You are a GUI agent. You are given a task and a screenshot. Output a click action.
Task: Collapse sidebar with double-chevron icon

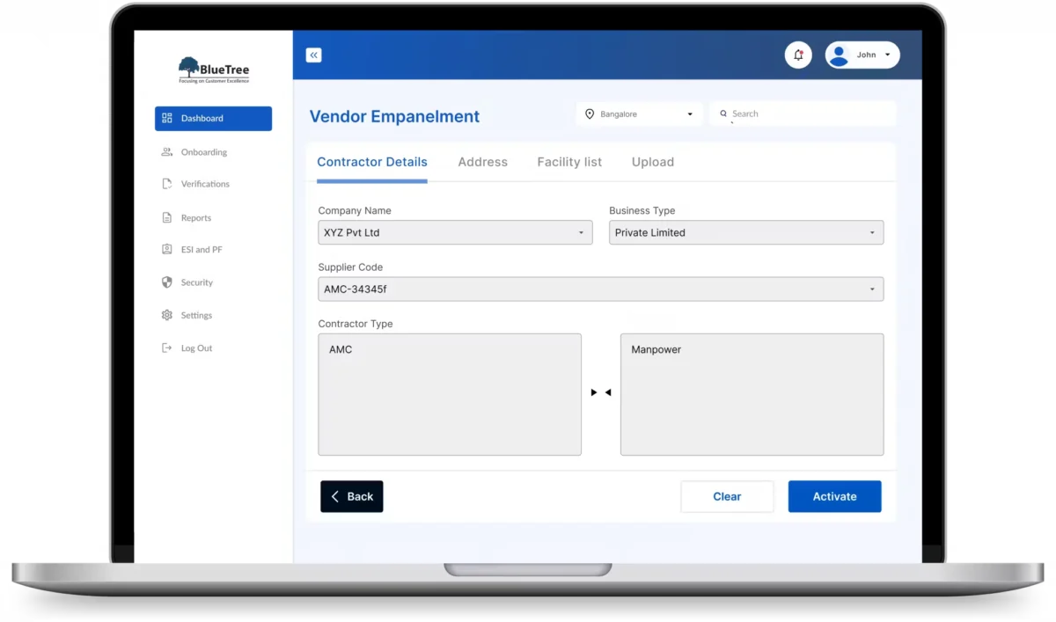[x=313, y=55]
